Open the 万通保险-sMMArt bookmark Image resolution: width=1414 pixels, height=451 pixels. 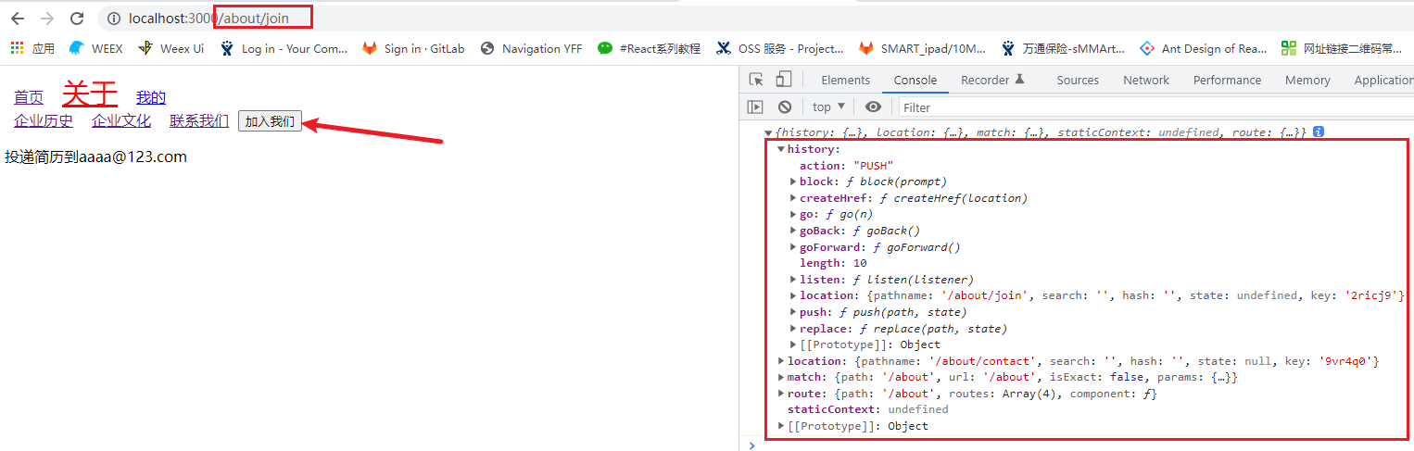(x=1064, y=48)
